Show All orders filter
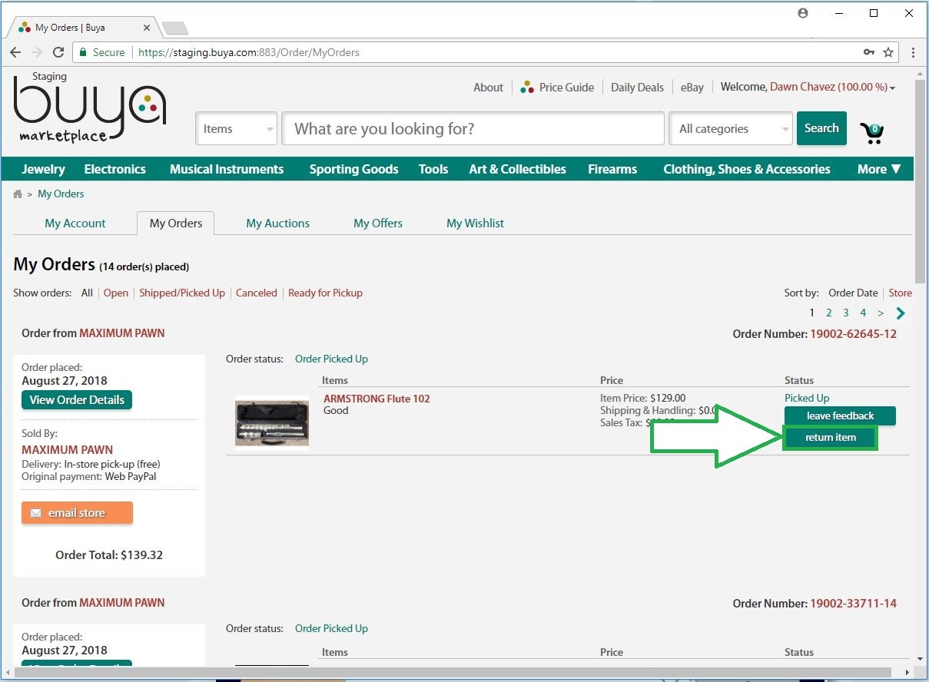The width and height of the screenshot is (929, 682). pyautogui.click(x=87, y=293)
